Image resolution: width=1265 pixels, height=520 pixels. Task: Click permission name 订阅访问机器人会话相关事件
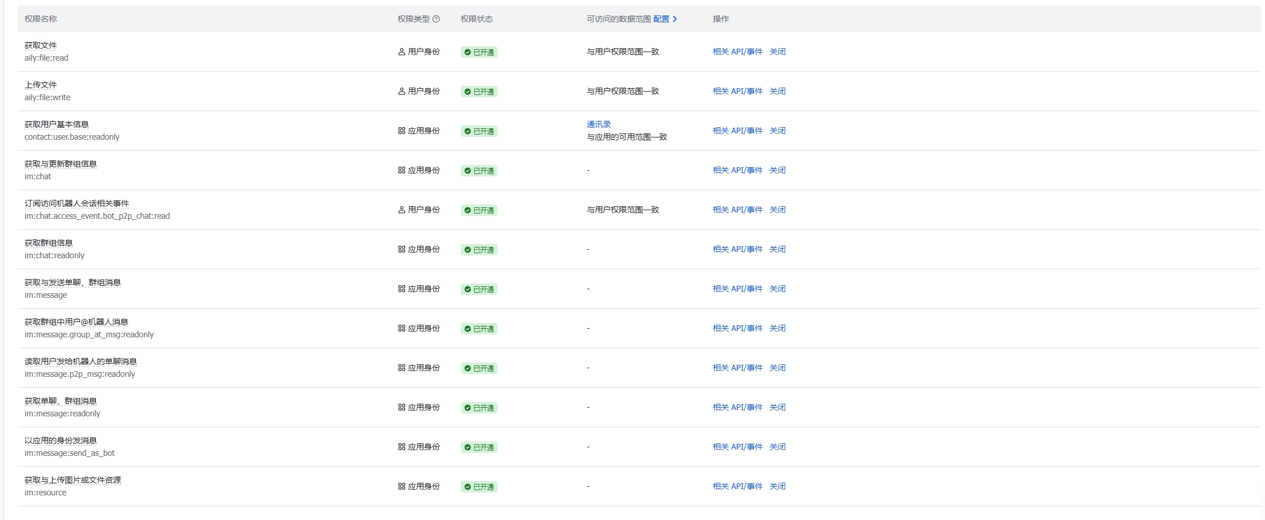click(77, 203)
